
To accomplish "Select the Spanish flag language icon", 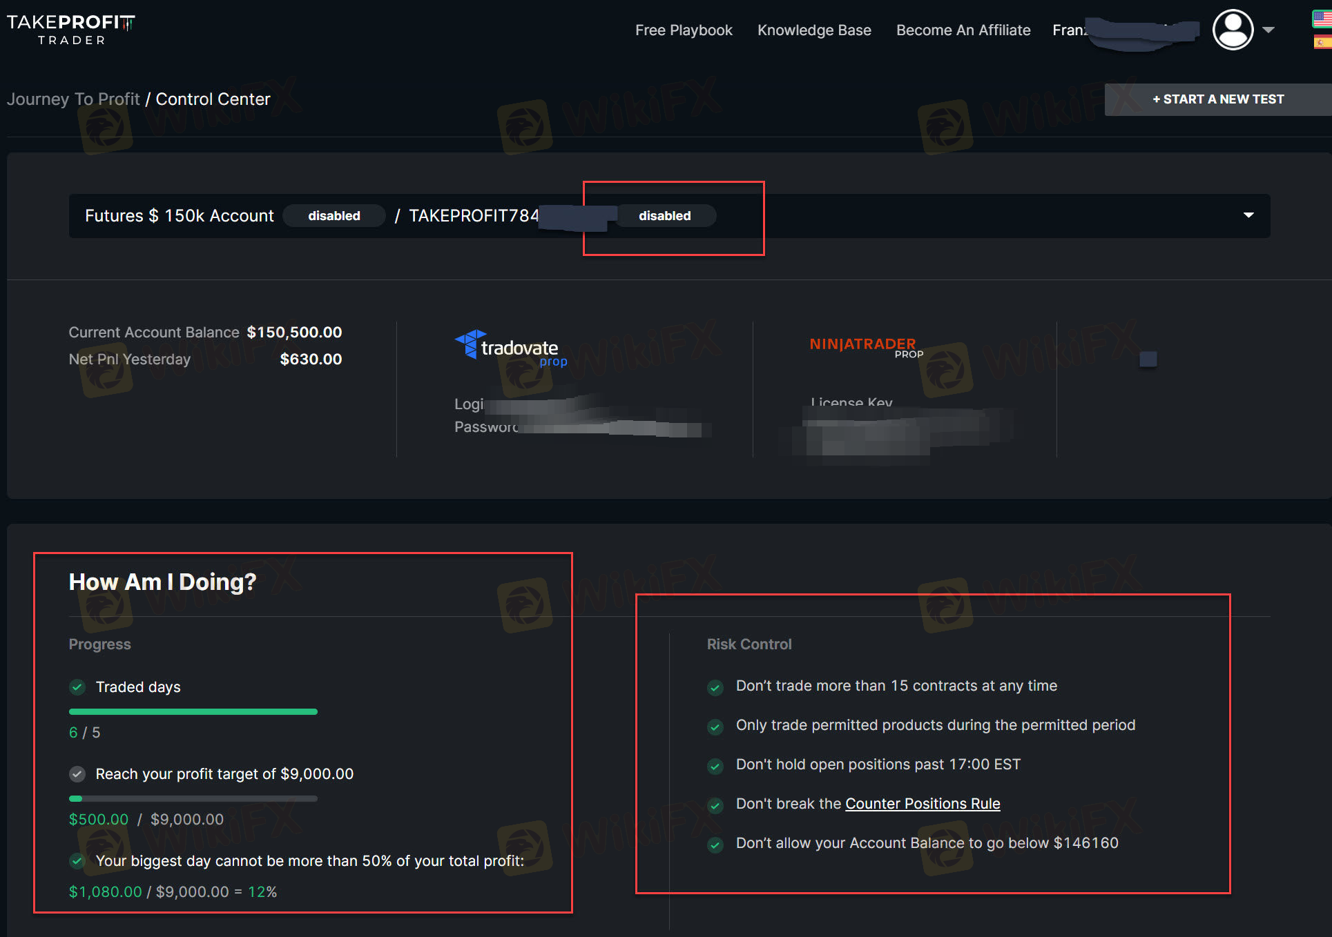I will [1321, 43].
